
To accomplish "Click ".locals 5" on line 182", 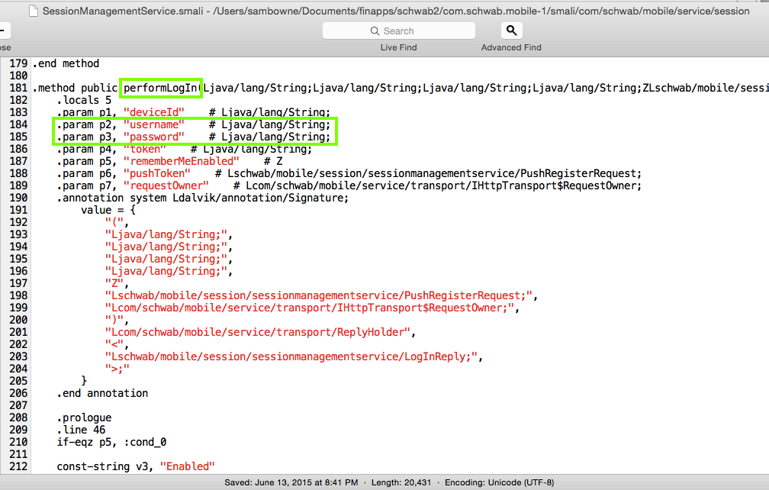I will 85,100.
